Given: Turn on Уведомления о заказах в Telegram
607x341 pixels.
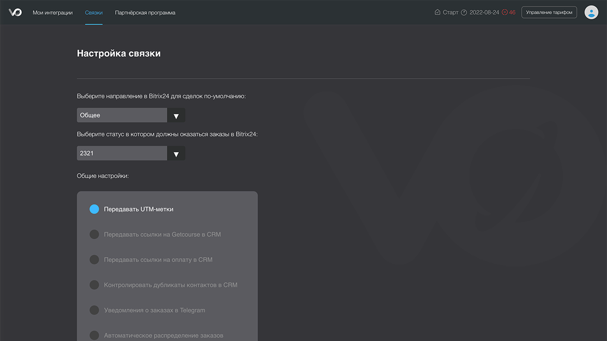Looking at the screenshot, I should (94, 310).
